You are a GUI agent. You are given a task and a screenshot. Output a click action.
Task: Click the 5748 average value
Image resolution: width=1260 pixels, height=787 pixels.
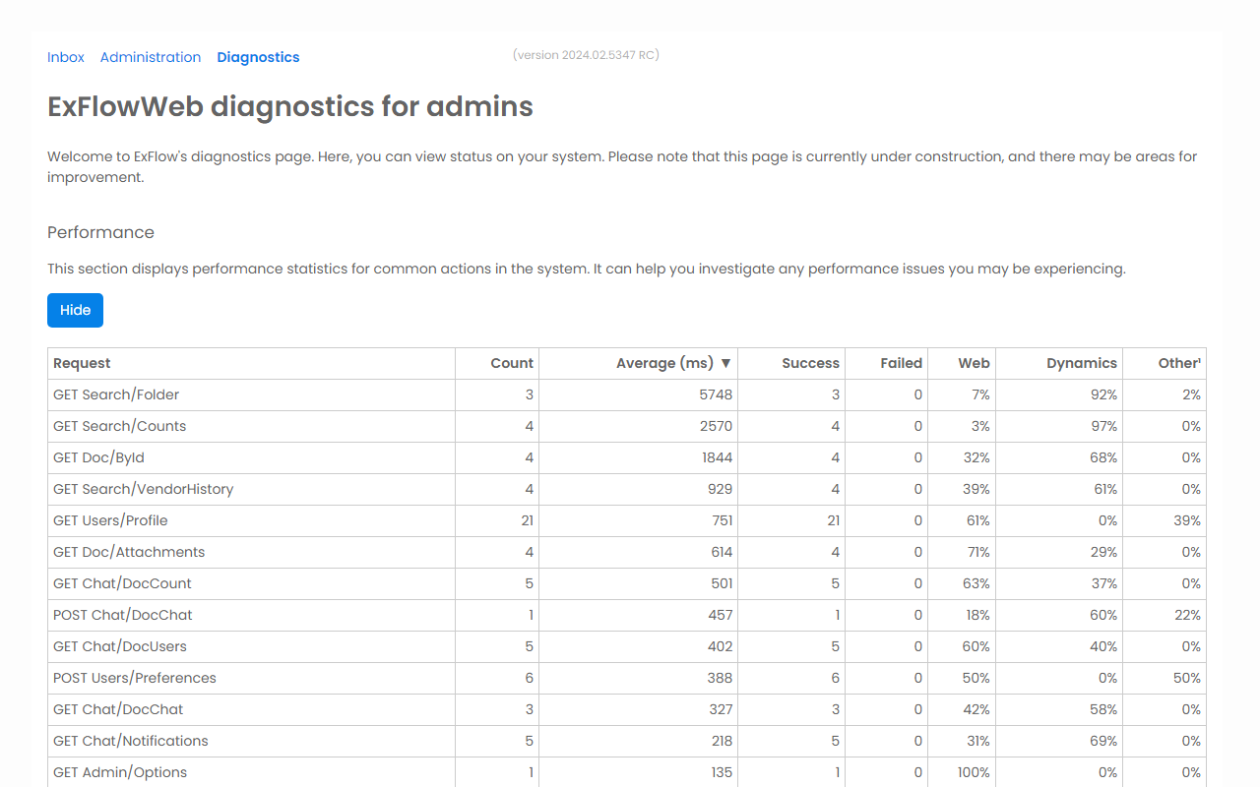point(716,394)
